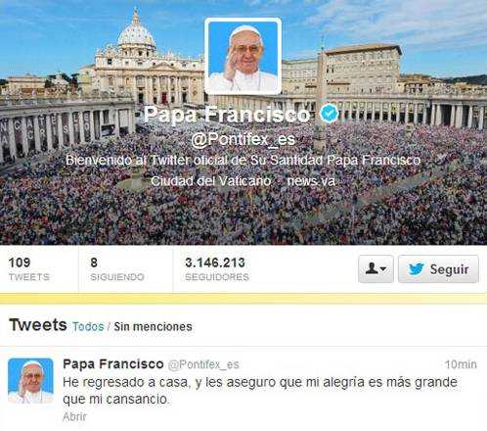Screen dimensions: 487x431
Task: Follow the account with Seguir button
Action: point(438,269)
